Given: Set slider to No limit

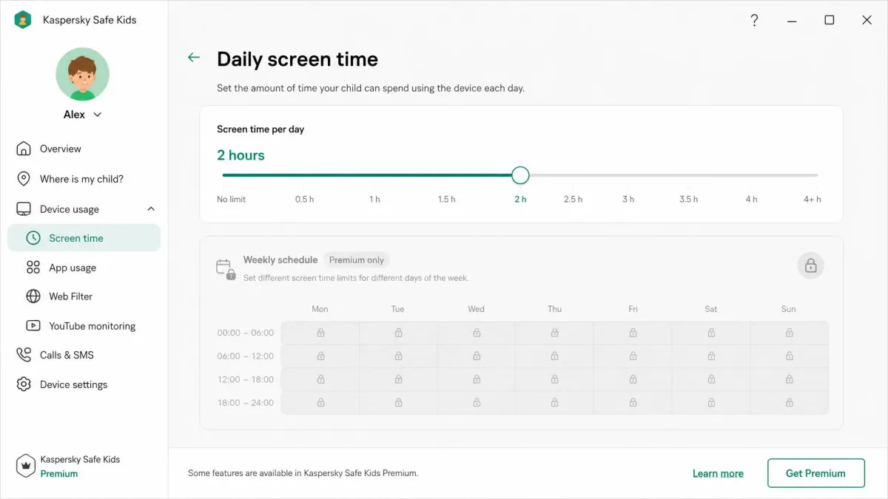Looking at the screenshot, I should tap(231, 200).
